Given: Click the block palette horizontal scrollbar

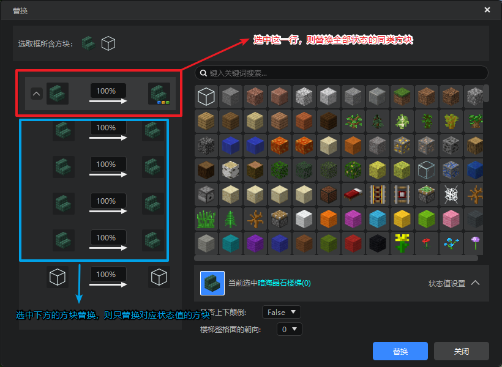Looking at the screenshot, I should coord(336,258).
